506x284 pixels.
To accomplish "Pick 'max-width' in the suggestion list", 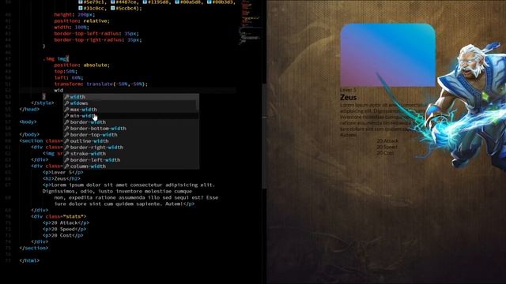I will click(130, 110).
